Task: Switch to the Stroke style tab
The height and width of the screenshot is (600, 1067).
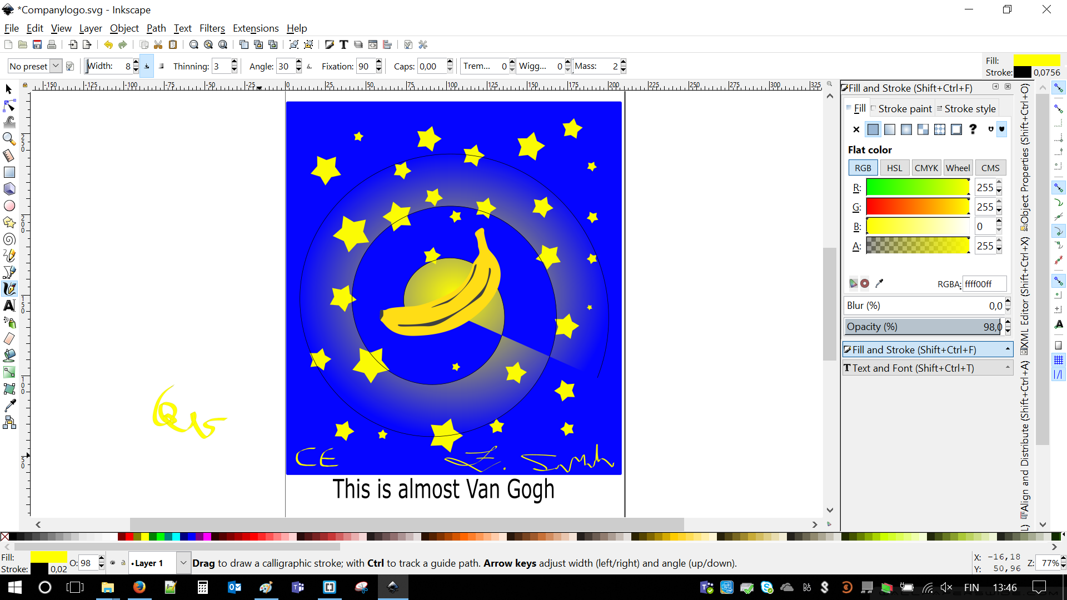Action: pyautogui.click(x=967, y=108)
